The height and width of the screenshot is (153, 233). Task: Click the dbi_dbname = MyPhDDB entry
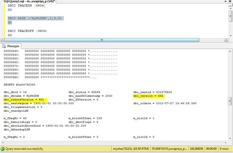click(21, 96)
